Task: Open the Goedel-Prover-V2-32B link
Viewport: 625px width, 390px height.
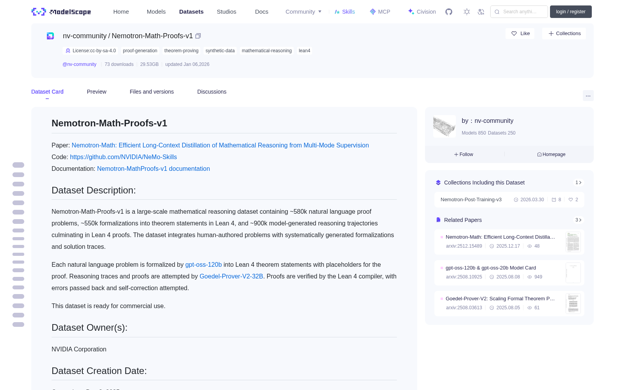Action: point(231,276)
